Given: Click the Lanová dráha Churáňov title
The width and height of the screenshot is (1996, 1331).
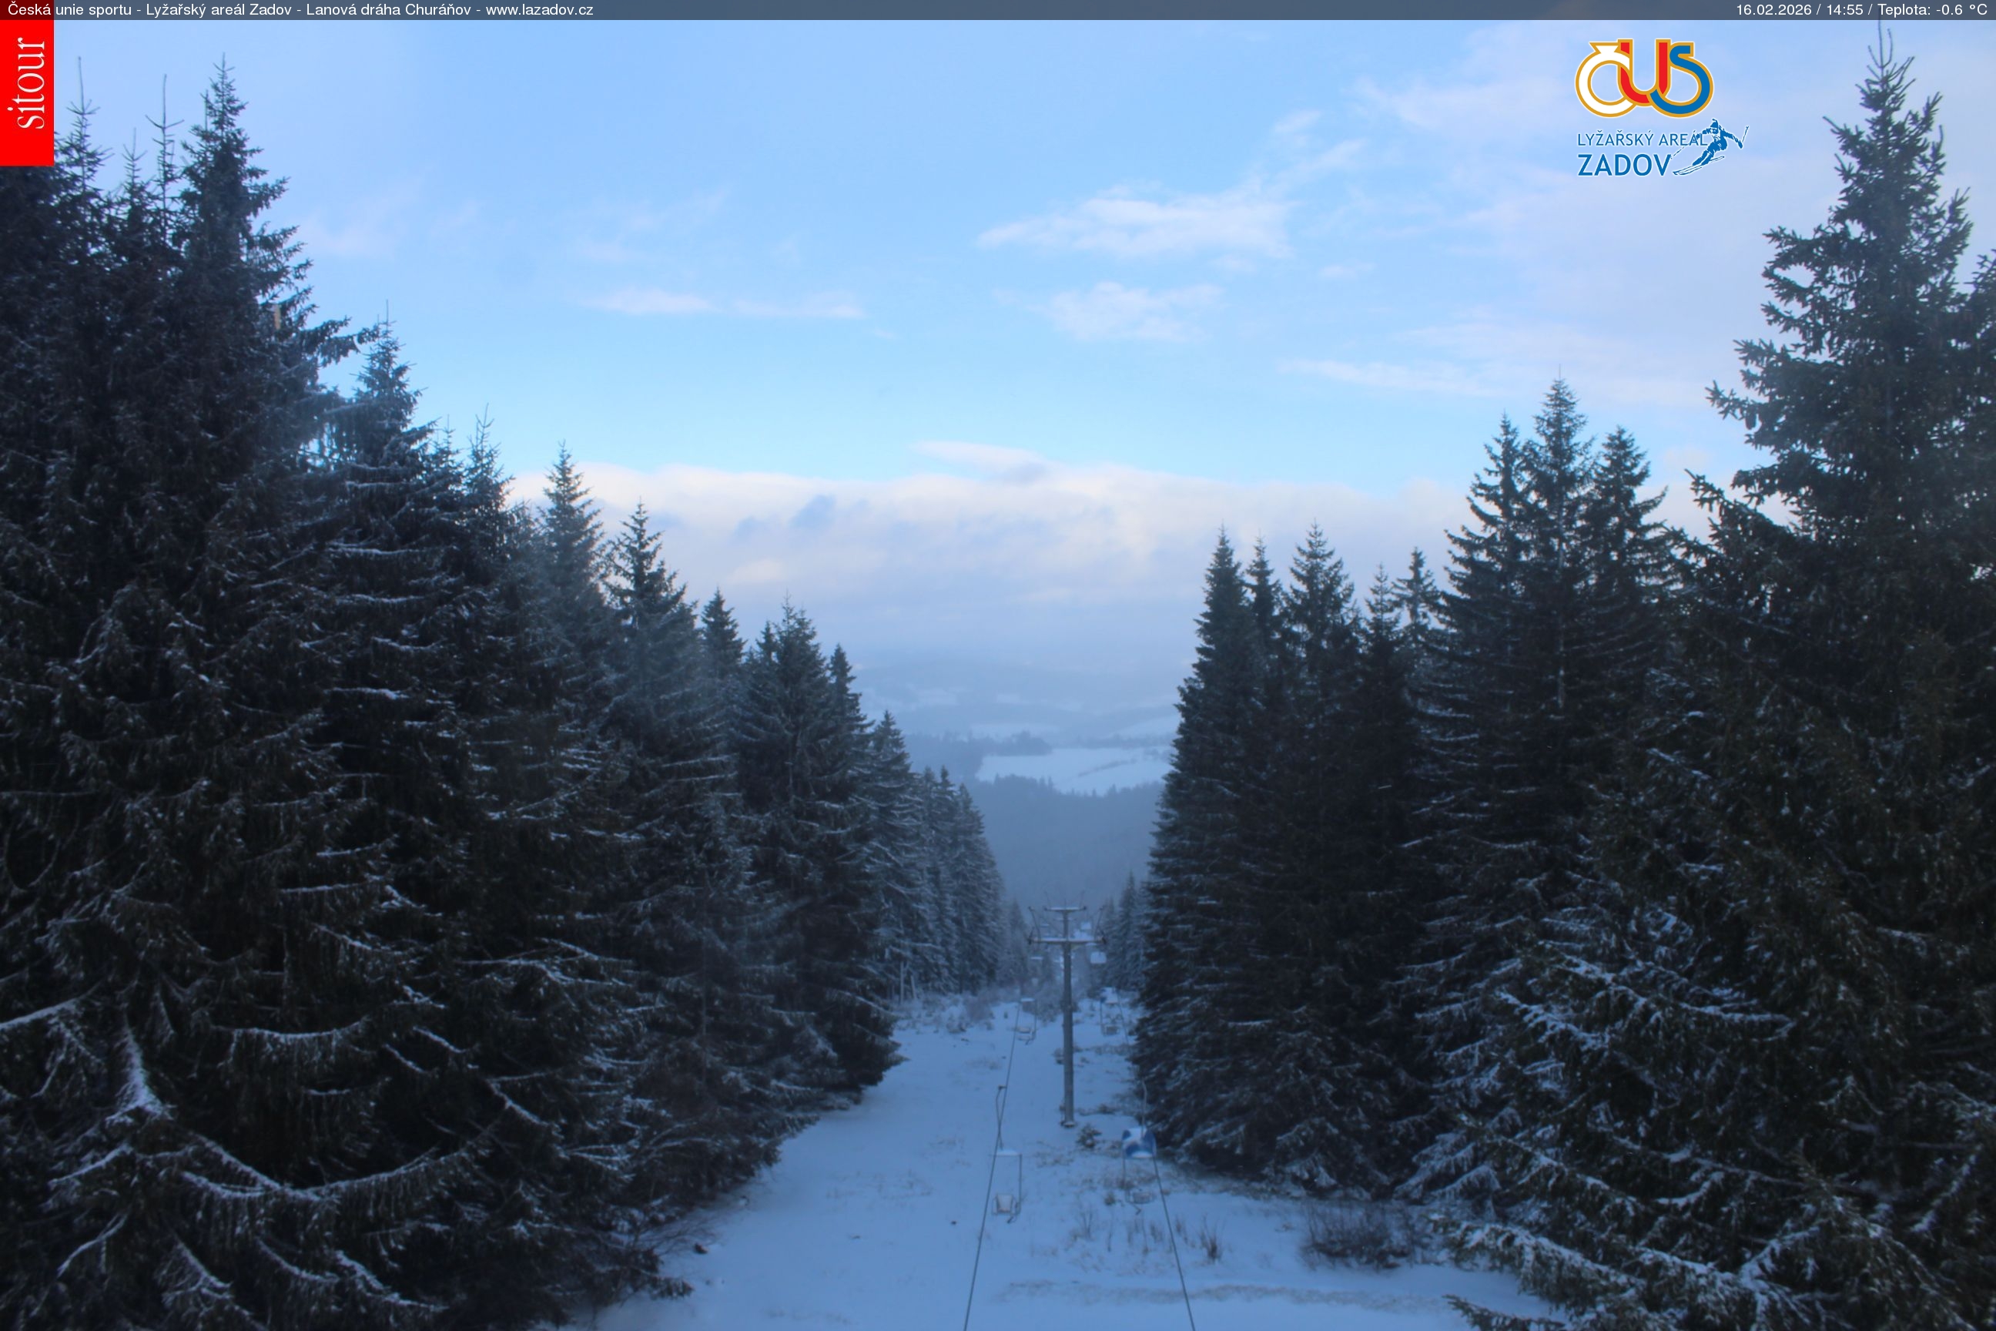Looking at the screenshot, I should 388,10.
